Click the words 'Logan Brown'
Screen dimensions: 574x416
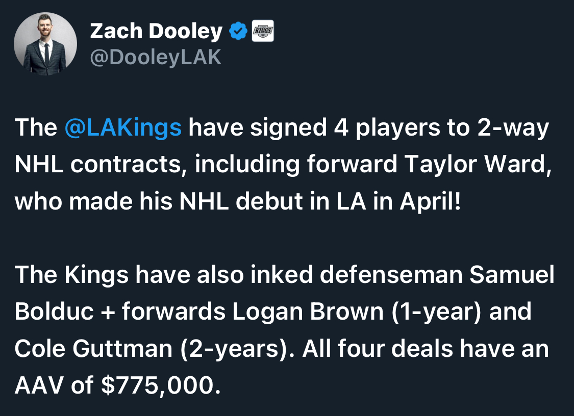[x=308, y=311]
